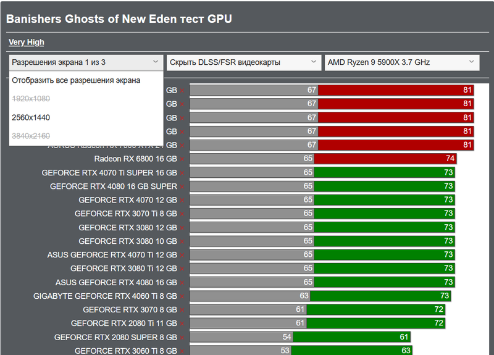
Task: Hide GIGABYTE GEFORCE RTX 4060 Ti 8 GB via X
Action: click(x=182, y=296)
